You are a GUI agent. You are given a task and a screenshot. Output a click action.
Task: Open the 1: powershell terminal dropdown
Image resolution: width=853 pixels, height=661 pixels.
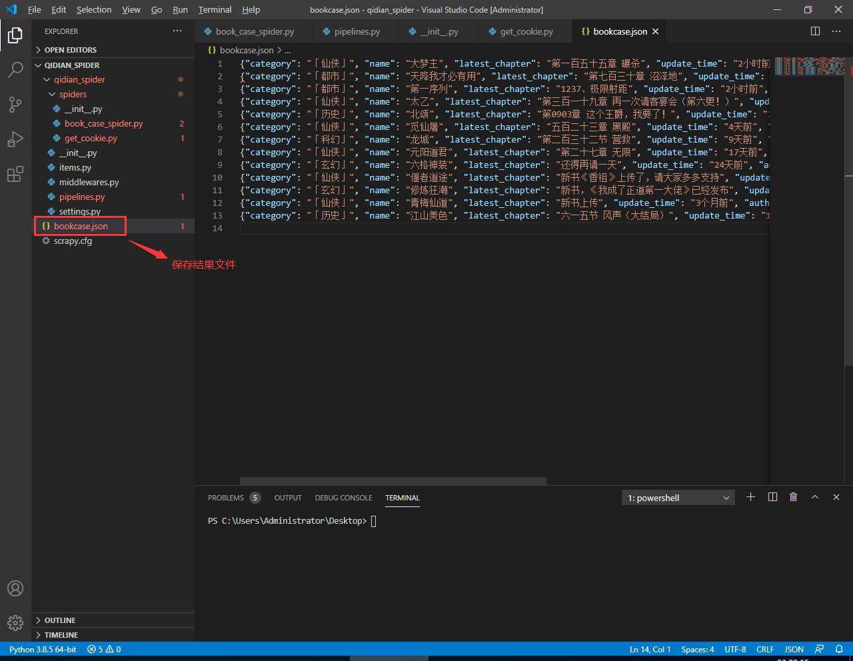[x=726, y=497]
